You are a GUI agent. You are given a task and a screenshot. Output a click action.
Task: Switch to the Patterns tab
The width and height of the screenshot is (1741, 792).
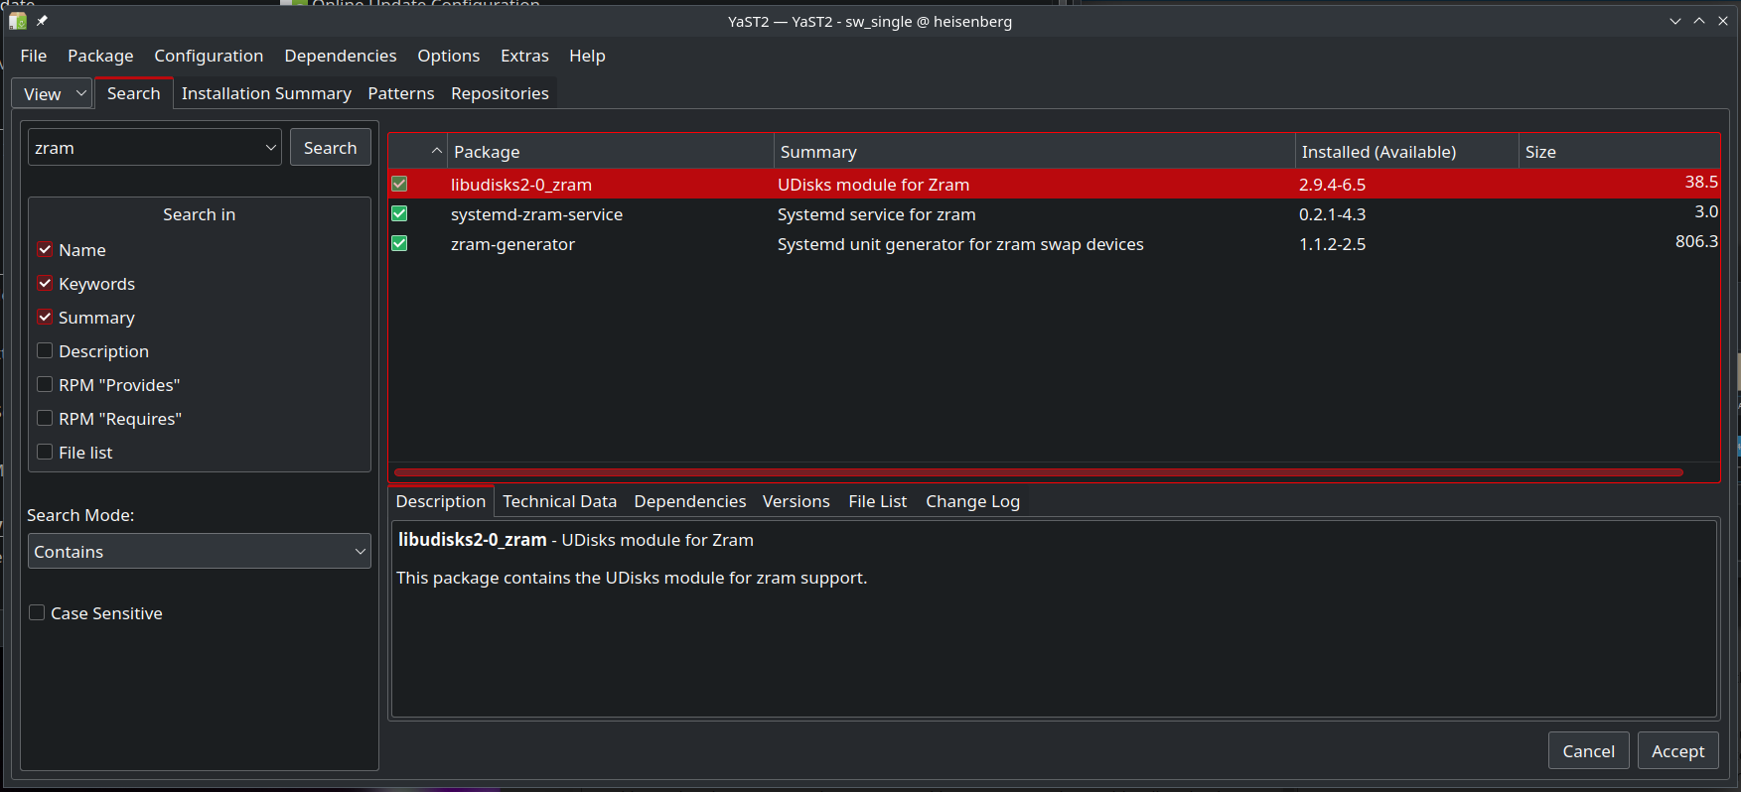[x=401, y=93]
